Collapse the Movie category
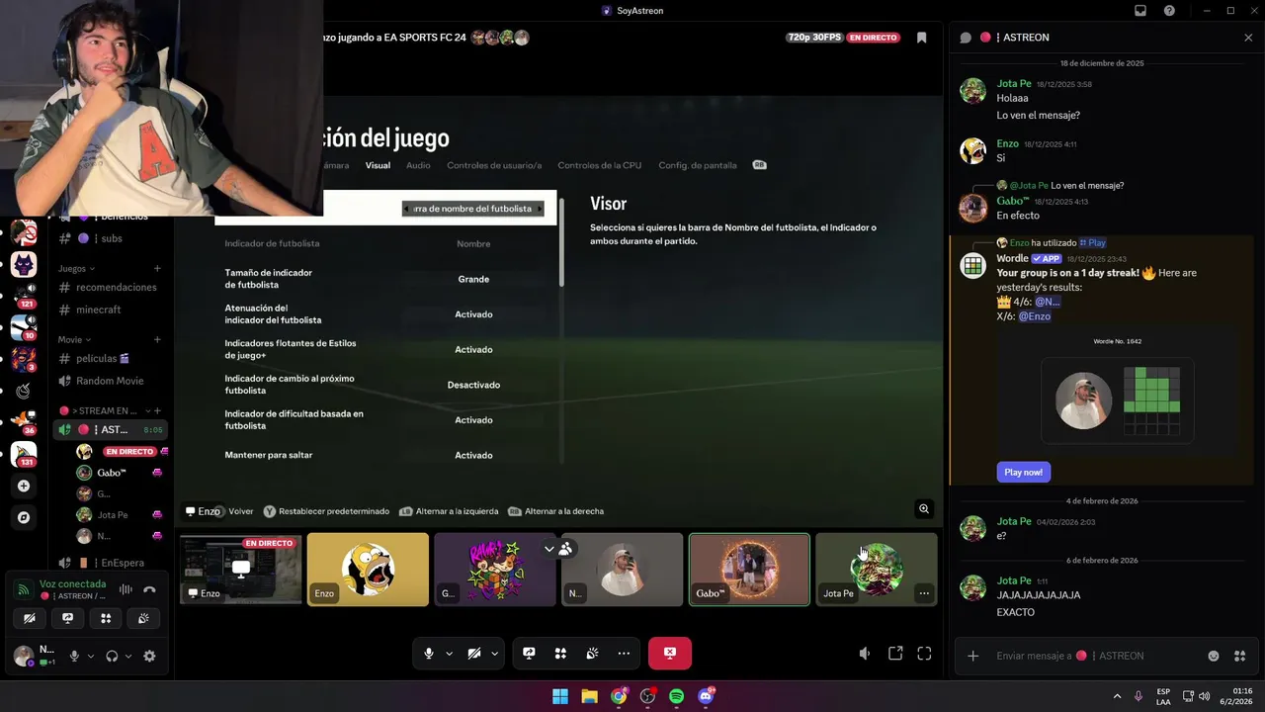Viewport: 1265px width, 712px height. [x=74, y=339]
